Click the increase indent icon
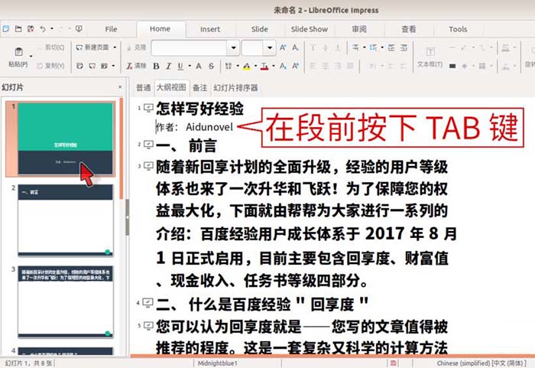 point(391,47)
